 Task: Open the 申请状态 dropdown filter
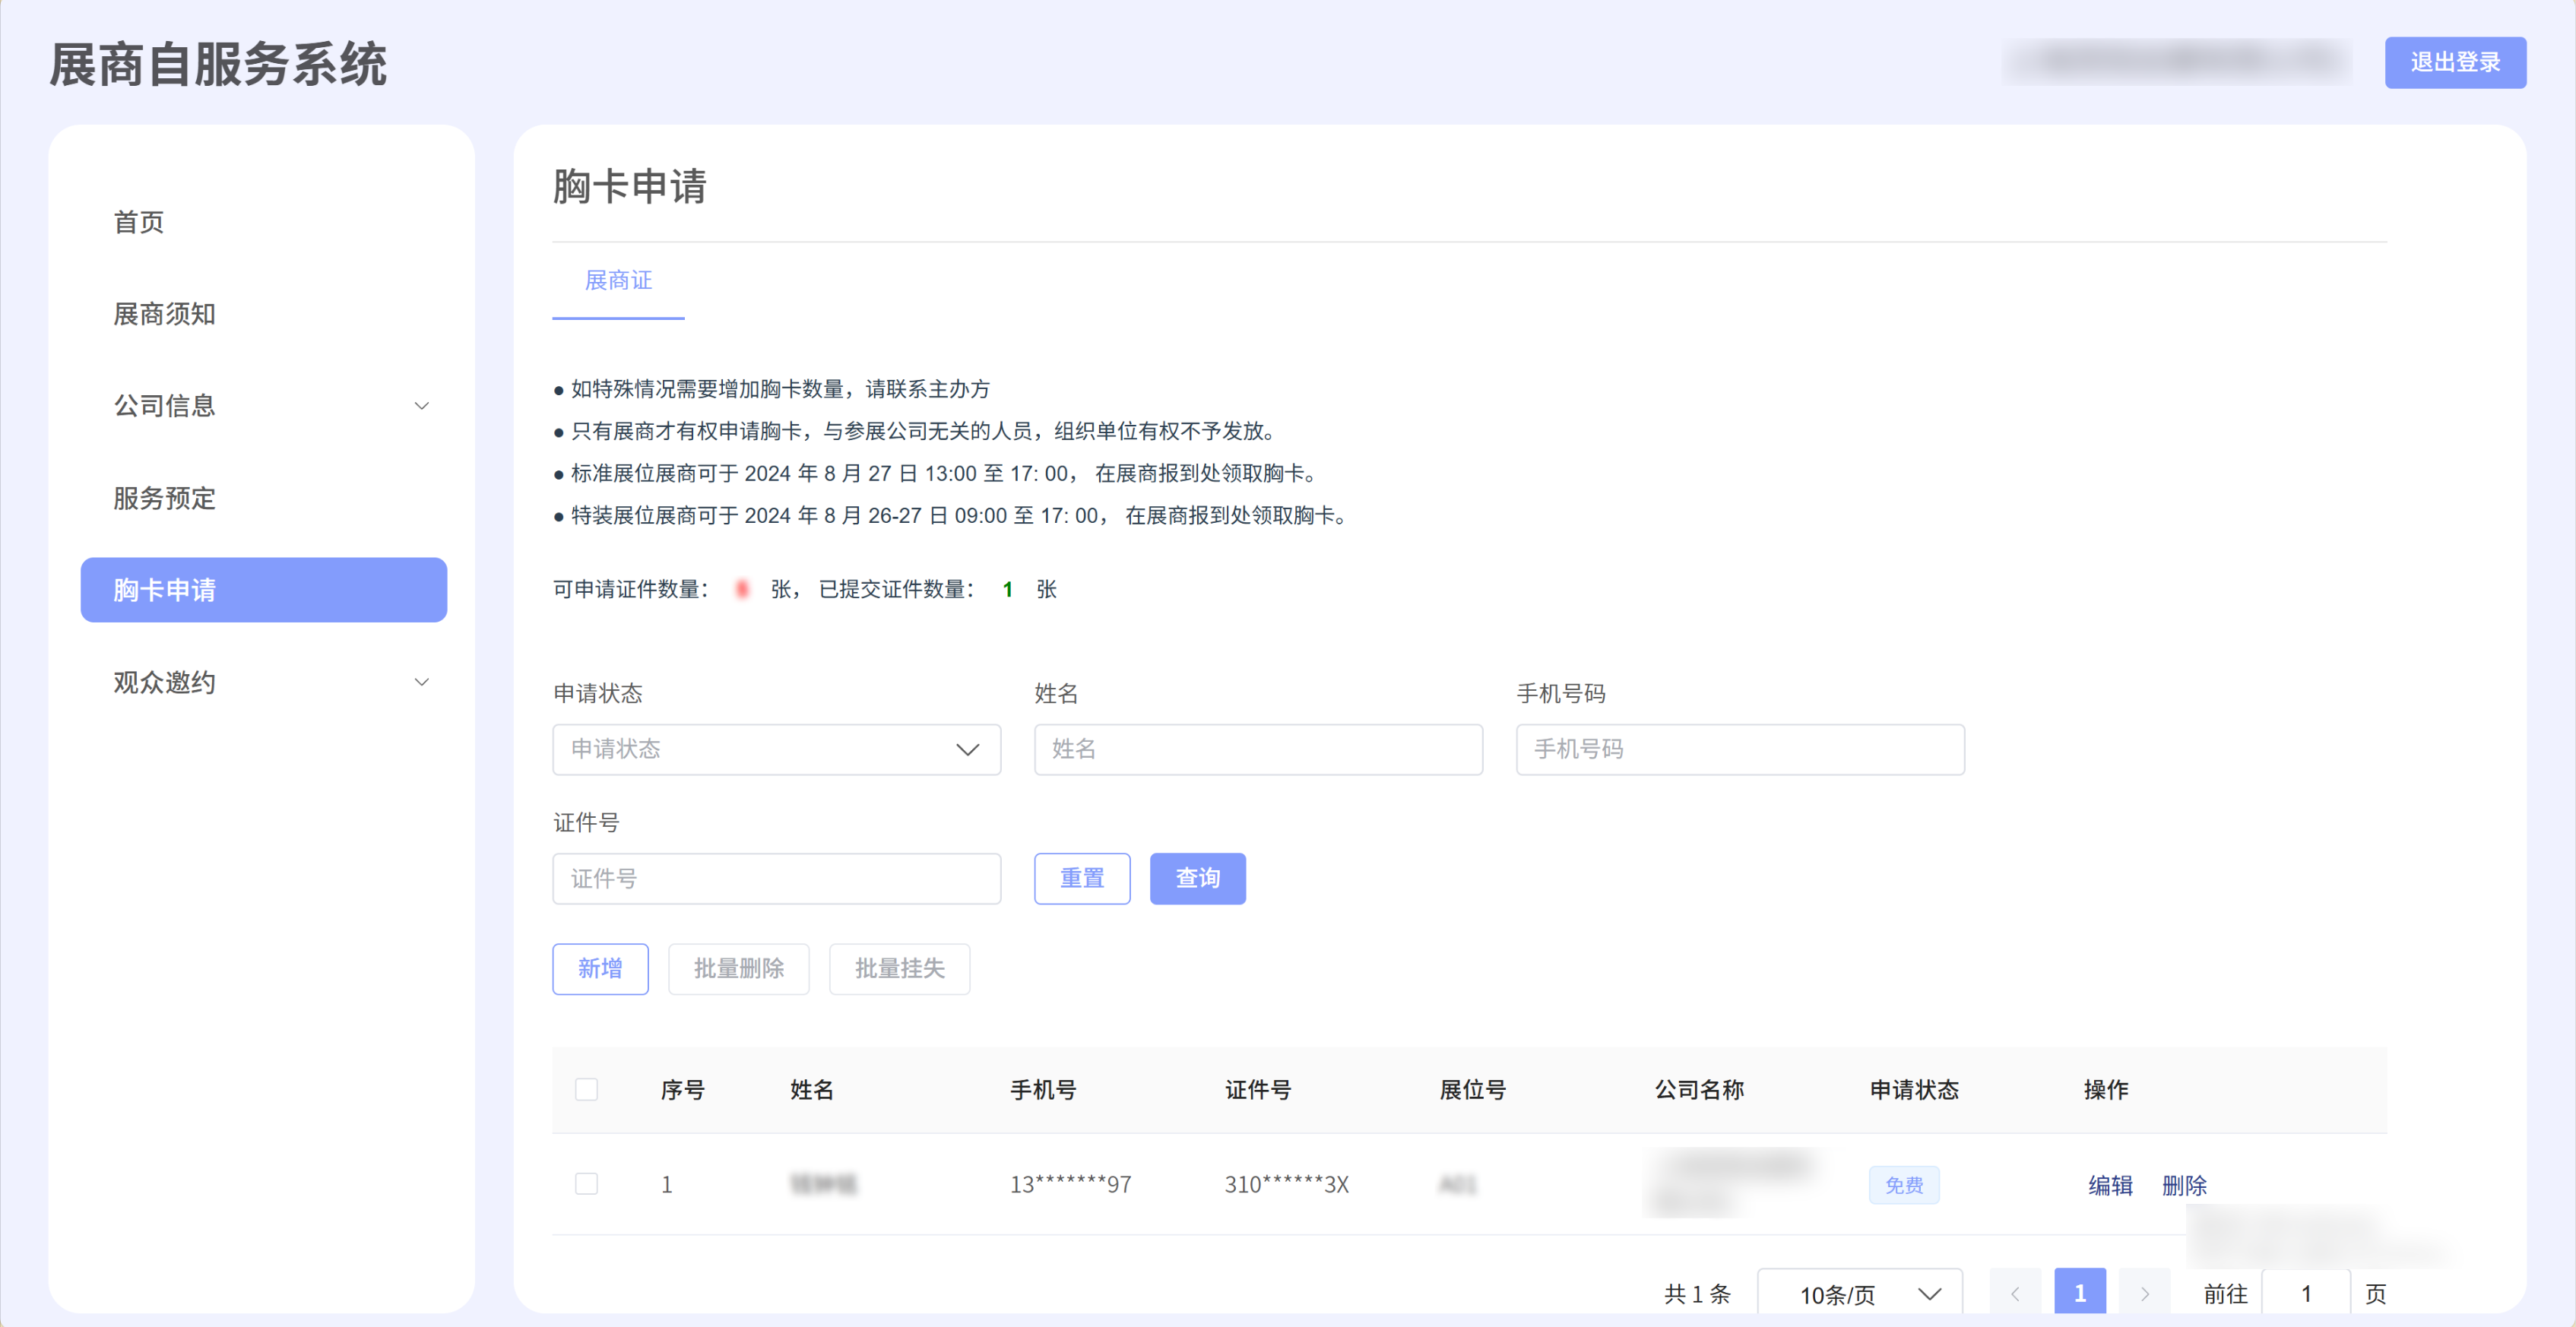[x=776, y=749]
